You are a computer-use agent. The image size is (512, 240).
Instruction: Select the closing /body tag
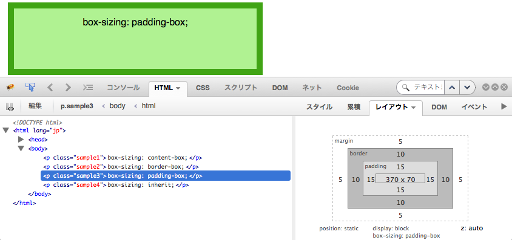click(39, 194)
